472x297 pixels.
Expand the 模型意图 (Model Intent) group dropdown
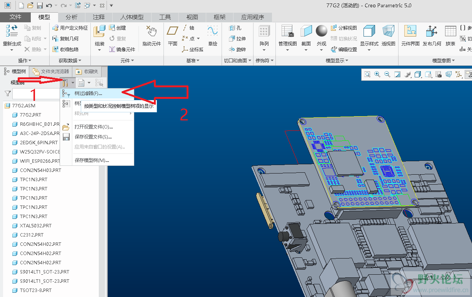point(444,60)
